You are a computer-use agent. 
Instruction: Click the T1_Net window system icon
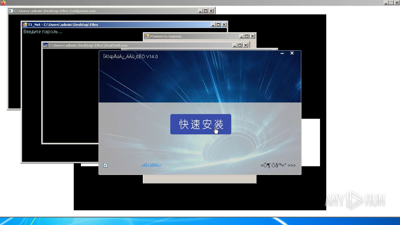click(25, 25)
